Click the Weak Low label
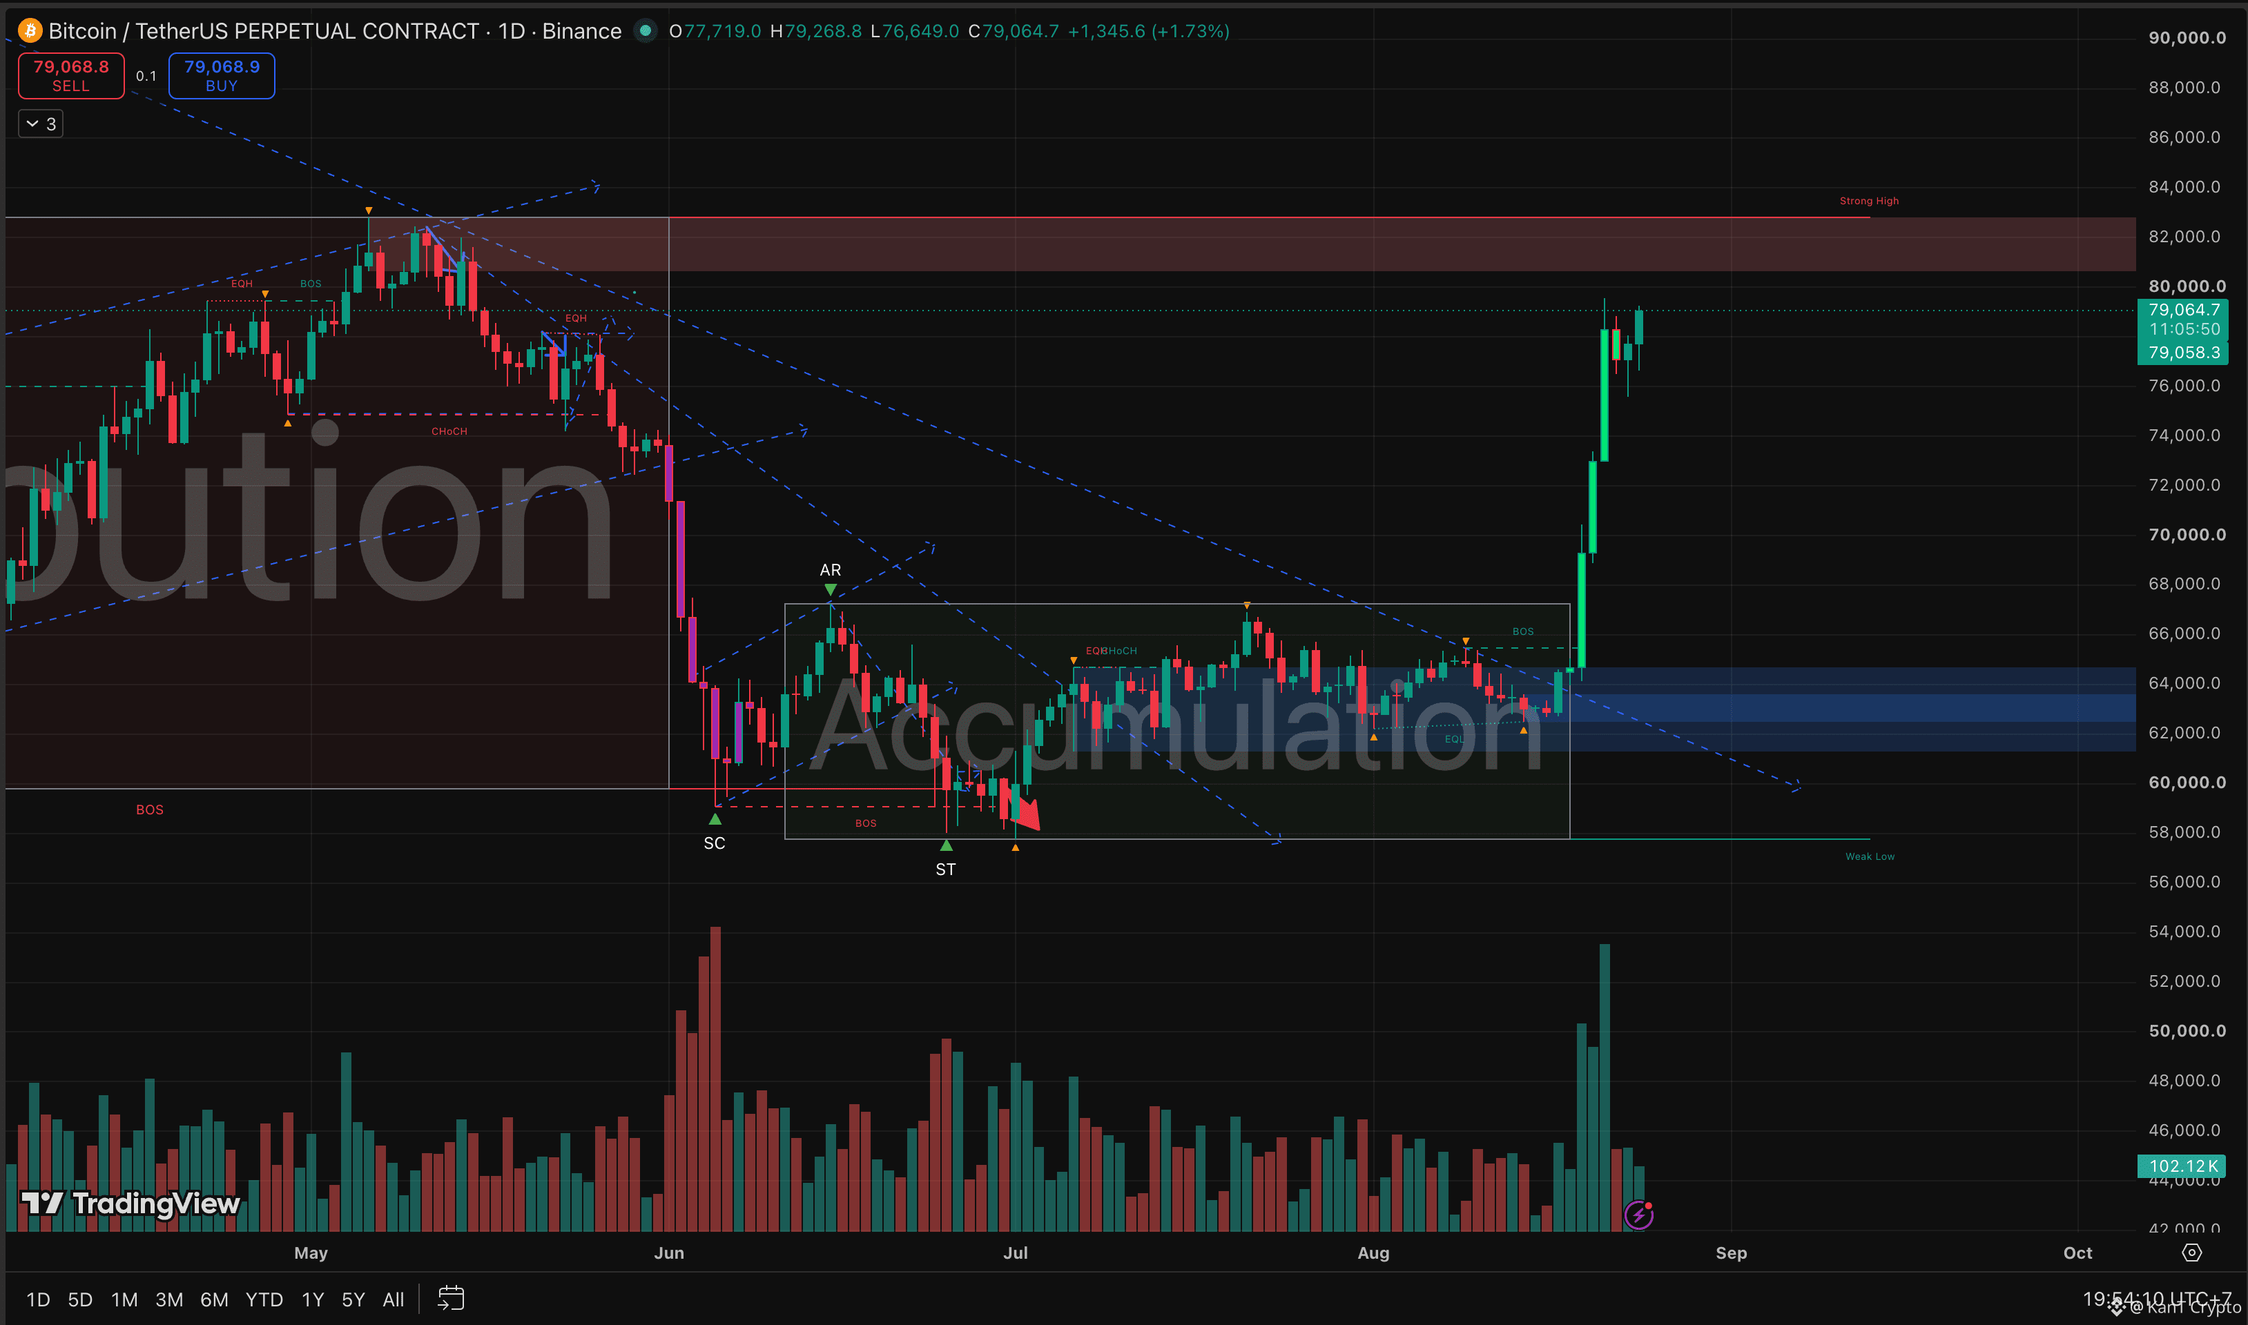The height and width of the screenshot is (1325, 2248). click(x=1870, y=856)
